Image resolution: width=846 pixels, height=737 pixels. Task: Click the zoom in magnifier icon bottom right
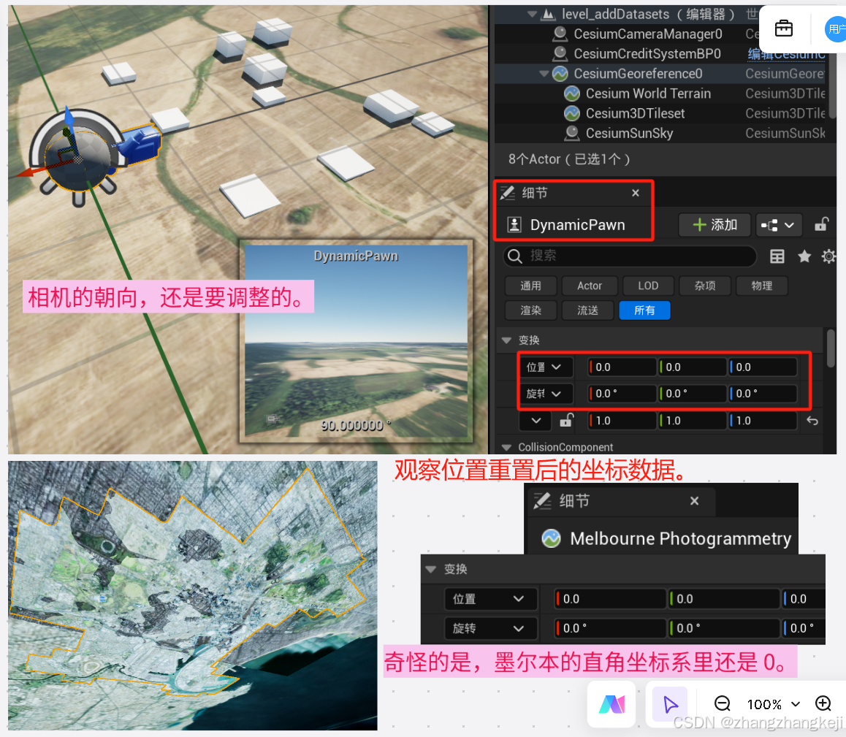pos(823,703)
